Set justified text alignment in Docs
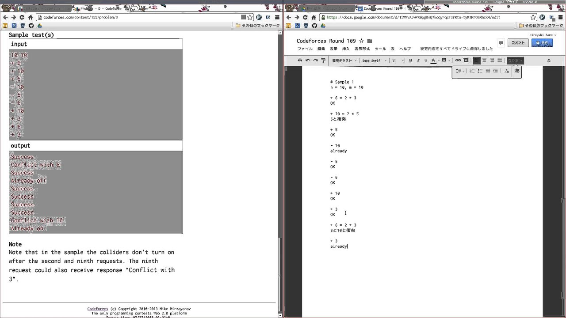The width and height of the screenshot is (566, 318). click(500, 61)
